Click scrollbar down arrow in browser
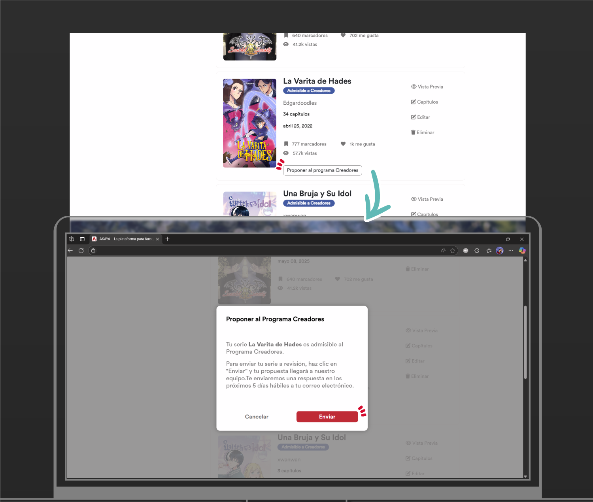Image resolution: width=593 pixels, height=502 pixels. (x=525, y=476)
